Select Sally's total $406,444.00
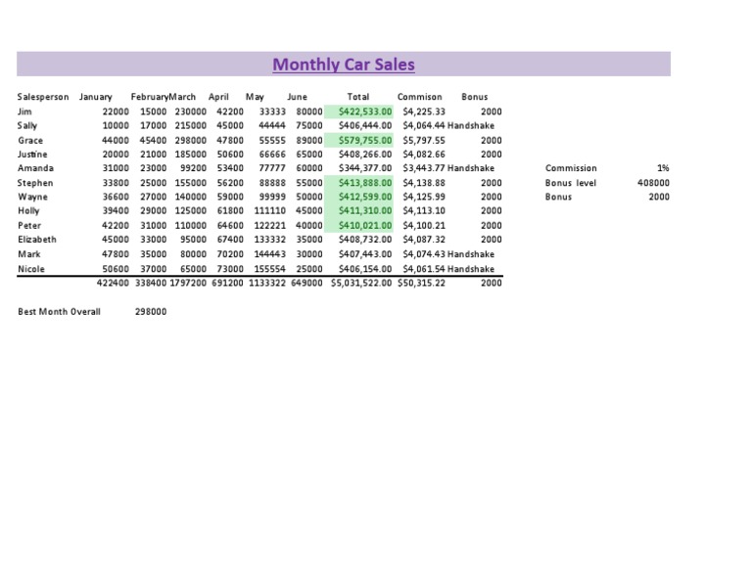 365,125
